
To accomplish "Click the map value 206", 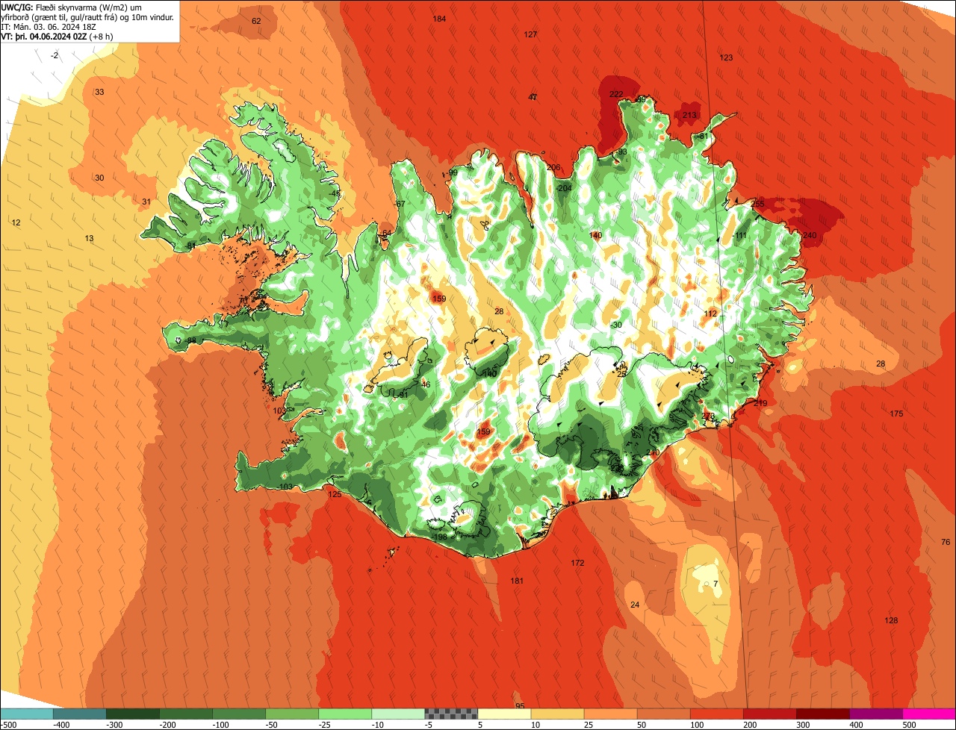I will (553, 168).
